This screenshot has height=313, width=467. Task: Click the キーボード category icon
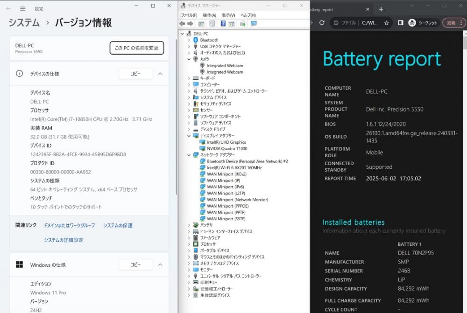tap(196, 78)
